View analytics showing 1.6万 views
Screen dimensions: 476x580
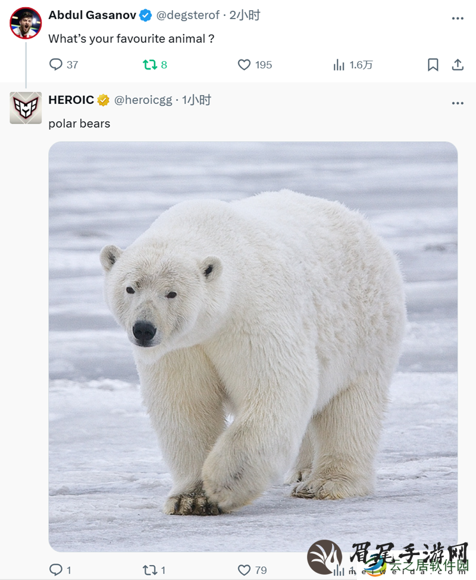[353, 65]
